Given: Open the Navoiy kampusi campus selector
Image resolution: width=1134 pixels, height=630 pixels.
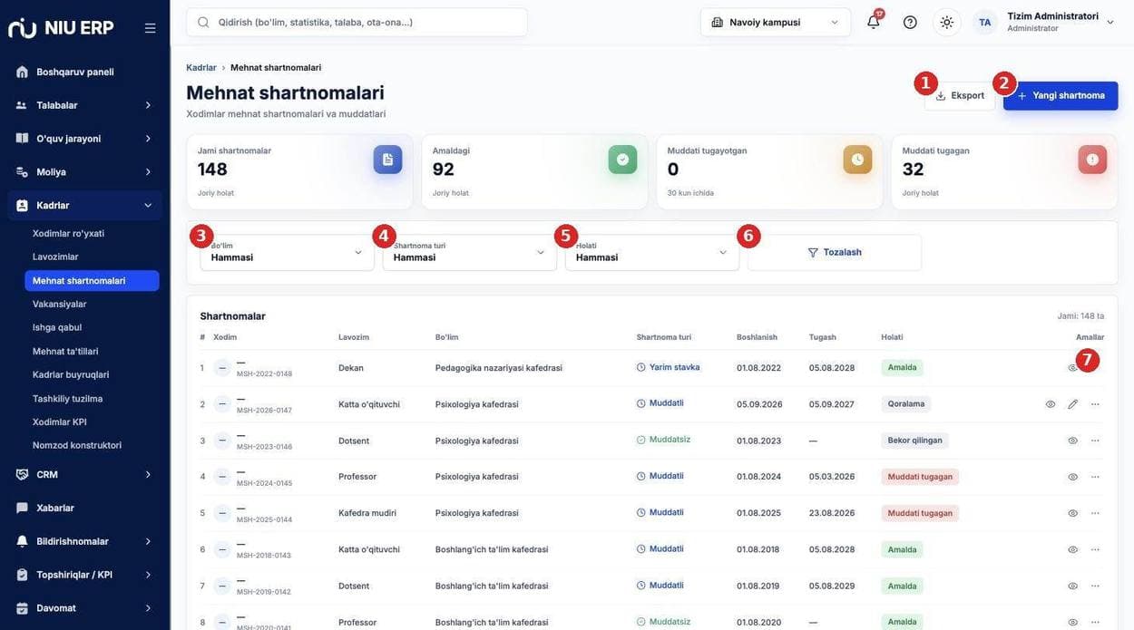Looking at the screenshot, I should [776, 22].
